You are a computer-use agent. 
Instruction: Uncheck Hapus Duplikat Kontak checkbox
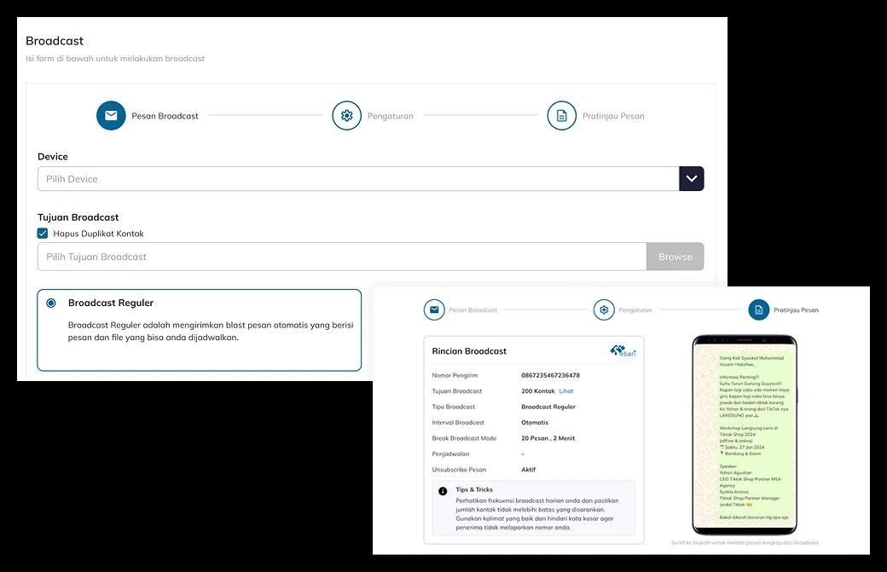click(43, 234)
